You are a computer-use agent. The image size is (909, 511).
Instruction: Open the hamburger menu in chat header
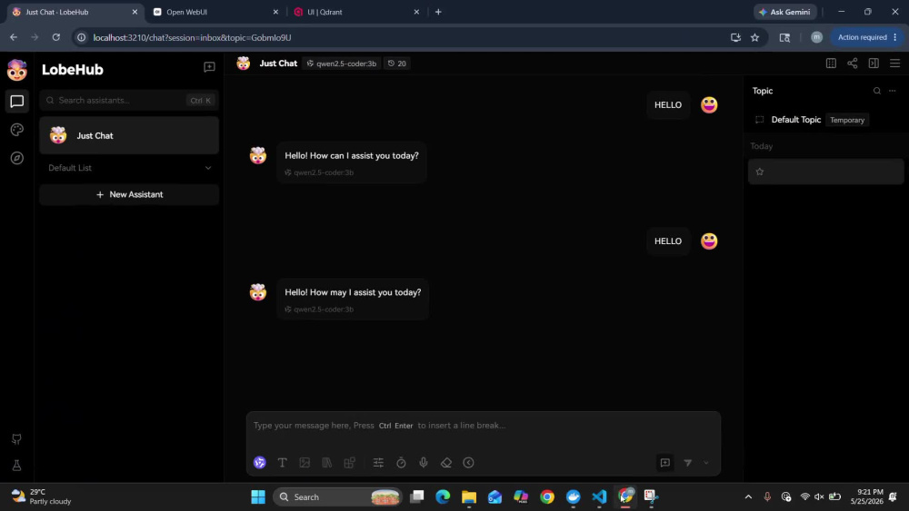click(895, 63)
